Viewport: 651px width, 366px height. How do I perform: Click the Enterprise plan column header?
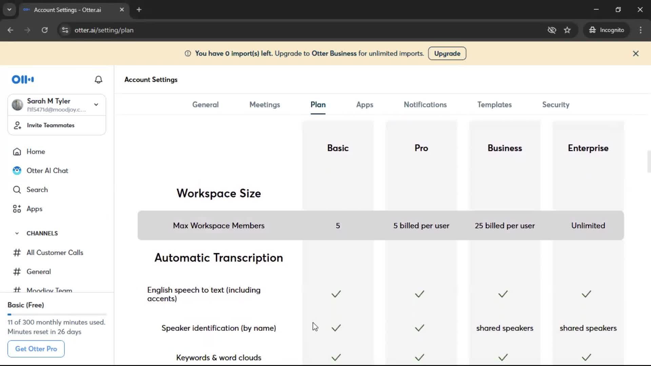588,148
